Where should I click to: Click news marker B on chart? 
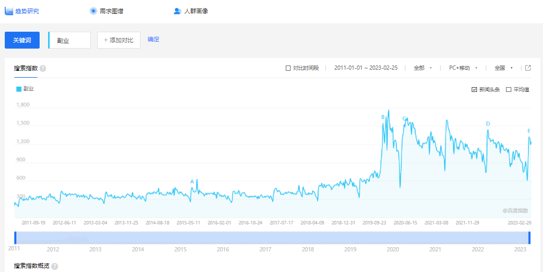point(383,117)
